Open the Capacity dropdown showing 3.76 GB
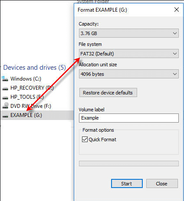Viewport: 184px width, 201px height. 129,33
